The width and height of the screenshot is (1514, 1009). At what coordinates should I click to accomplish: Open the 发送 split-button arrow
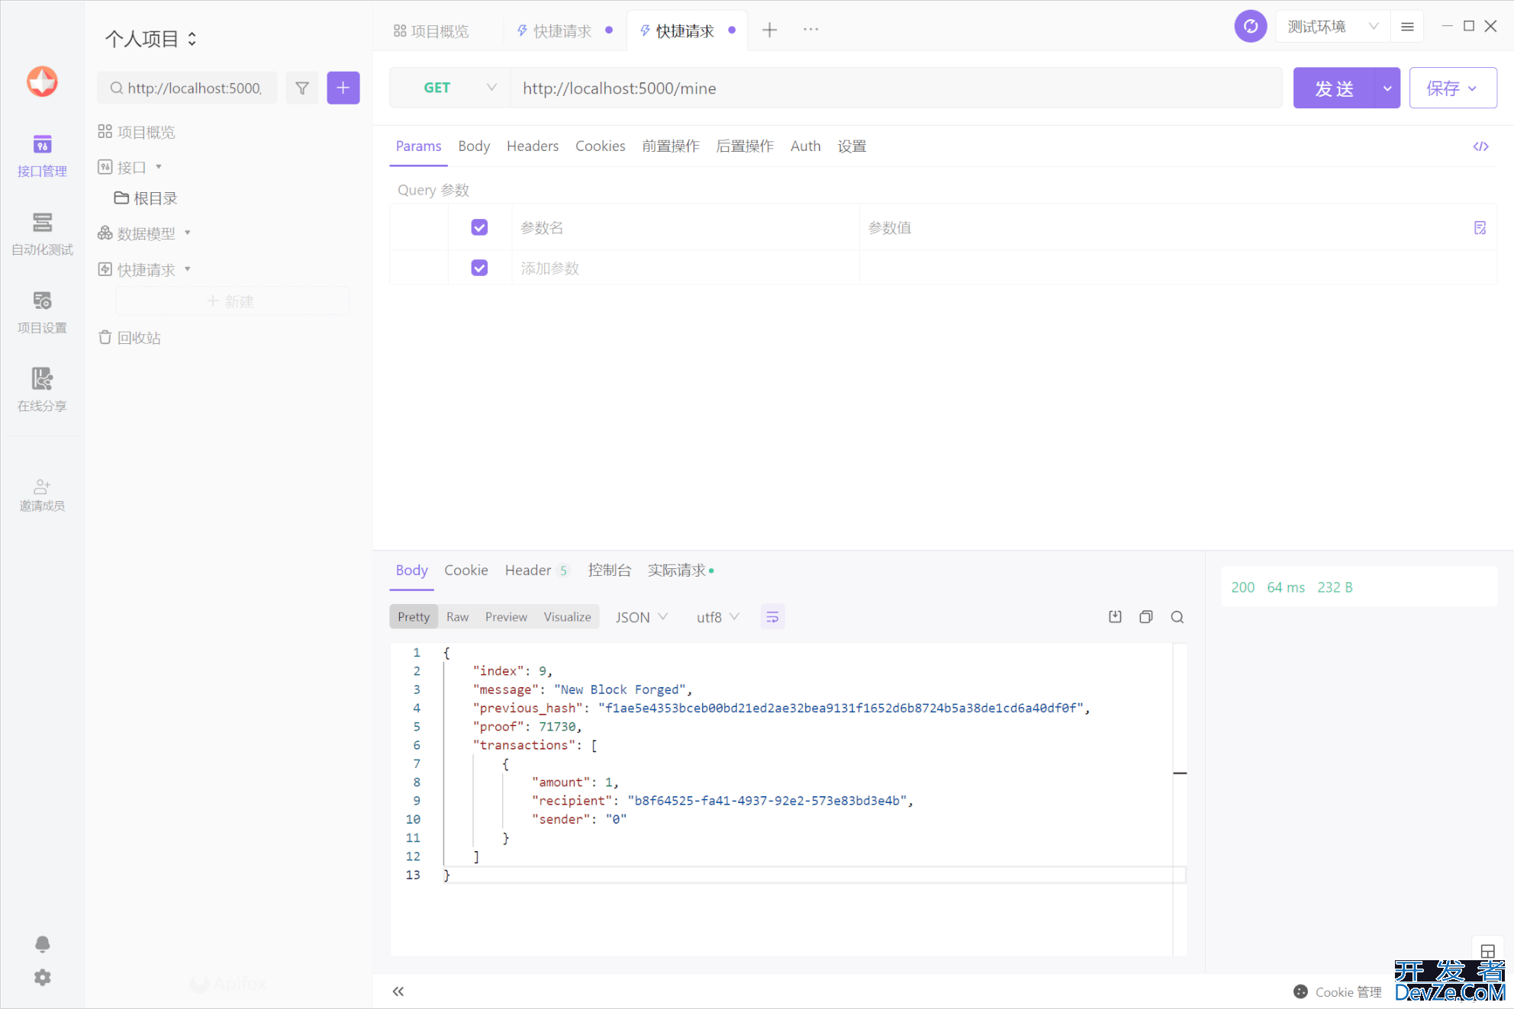[1387, 88]
